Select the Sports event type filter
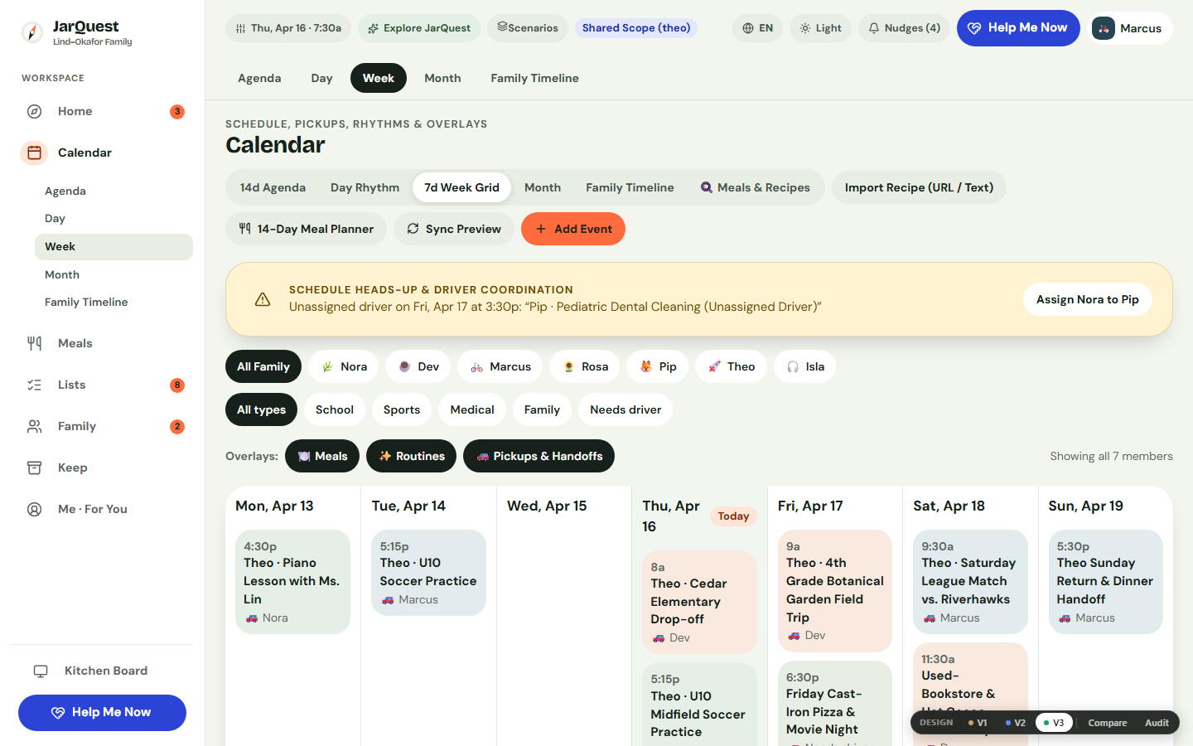Image resolution: width=1193 pixels, height=746 pixels. [402, 409]
